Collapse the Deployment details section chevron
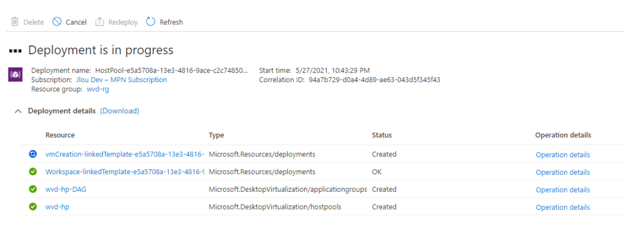This screenshot has width=624, height=252. [x=18, y=111]
